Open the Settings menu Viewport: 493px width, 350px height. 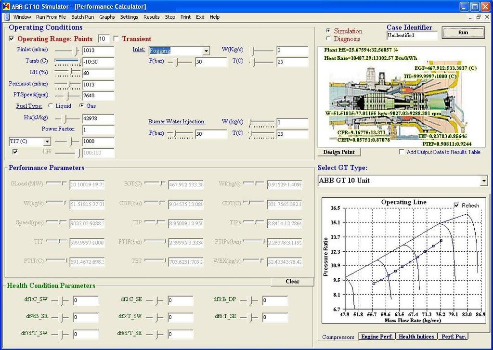[129, 17]
